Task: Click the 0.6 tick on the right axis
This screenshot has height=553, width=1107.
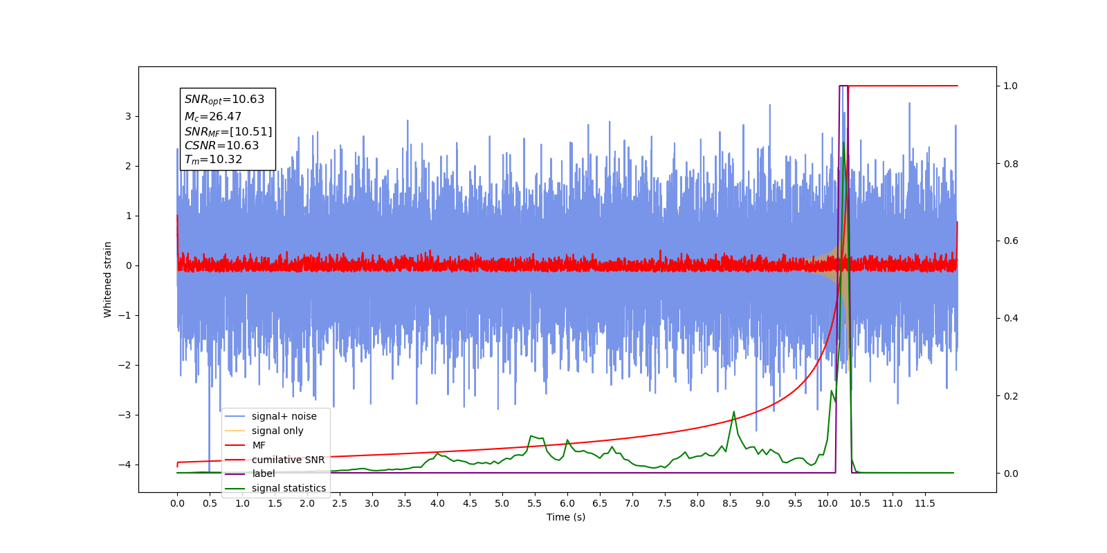Action: click(1011, 241)
